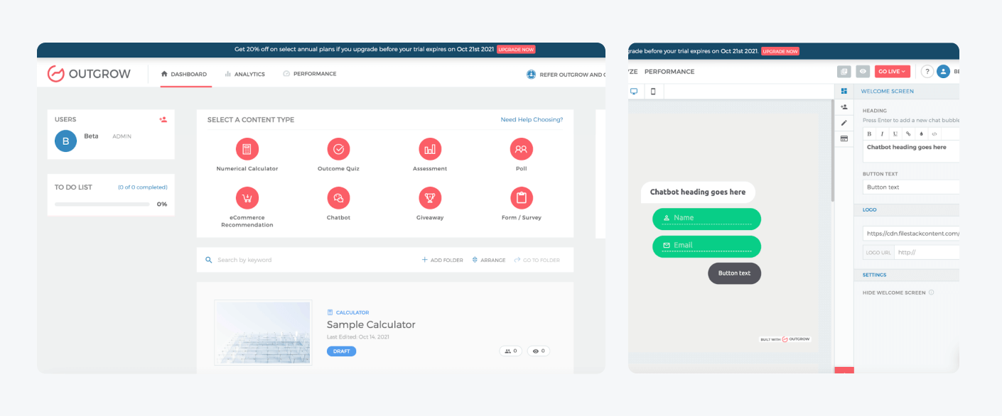Screen dimensions: 1002x416
Task: Open the Performance tab in dashboard window
Action: tap(309, 74)
